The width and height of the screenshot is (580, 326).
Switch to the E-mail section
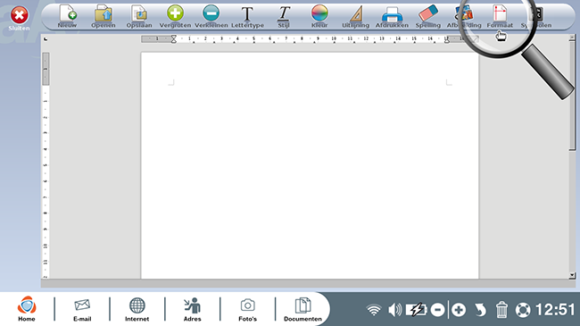tap(82, 309)
